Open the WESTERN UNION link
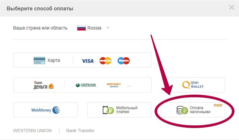The image size is (239, 140). coord(32,131)
